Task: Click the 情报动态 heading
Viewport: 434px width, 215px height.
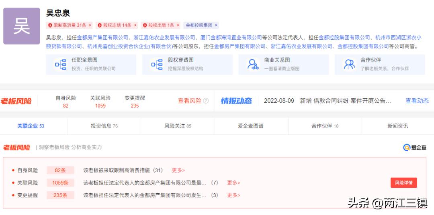Action: (x=236, y=101)
